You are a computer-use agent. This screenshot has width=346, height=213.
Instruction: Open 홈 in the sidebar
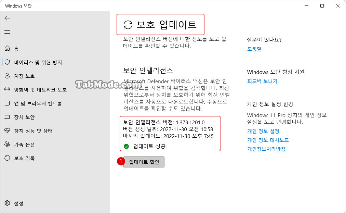click(x=16, y=49)
